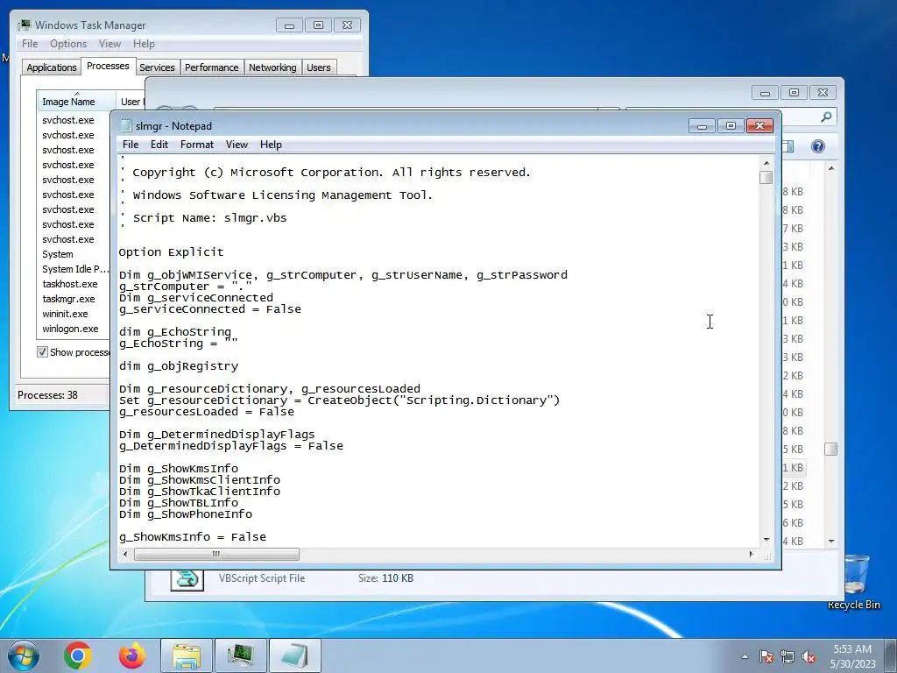Click the Explorer search magnifier icon
897x673 pixels.
click(x=826, y=117)
